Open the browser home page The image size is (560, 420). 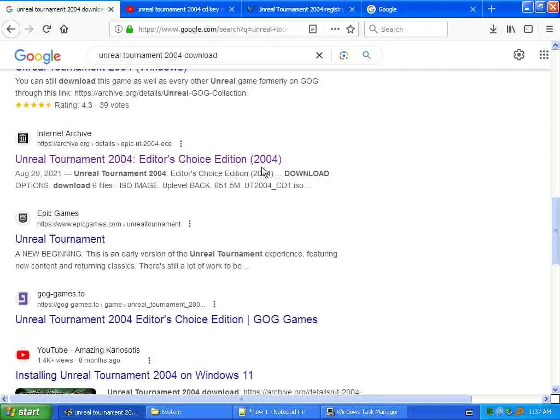pos(64,30)
